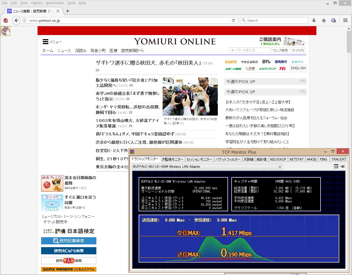The image size is (352, 275).
Task: Reload the page with the refresh icon
Action: click(233, 20)
